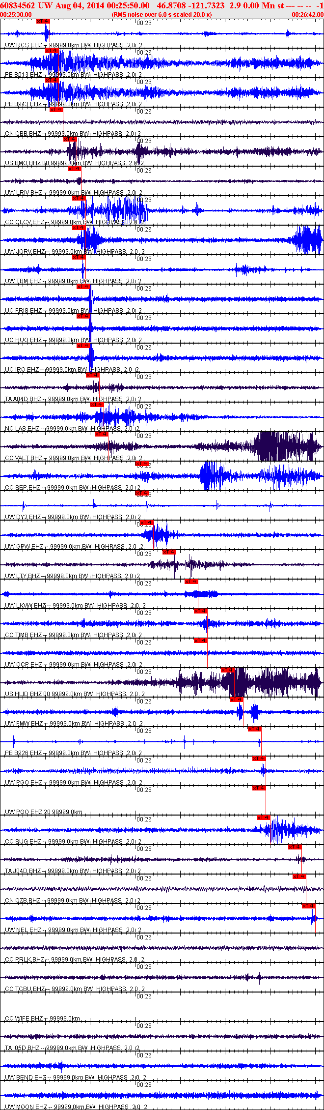The height and width of the screenshot is (1110, 324).
Task: Click the red pick marker on the CC VALT trace
Action: (x=102, y=434)
